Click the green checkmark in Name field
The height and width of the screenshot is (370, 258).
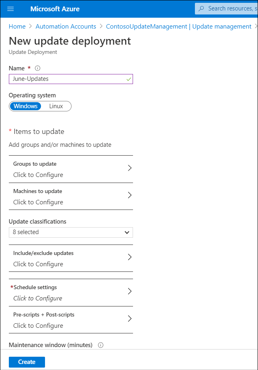coord(129,79)
